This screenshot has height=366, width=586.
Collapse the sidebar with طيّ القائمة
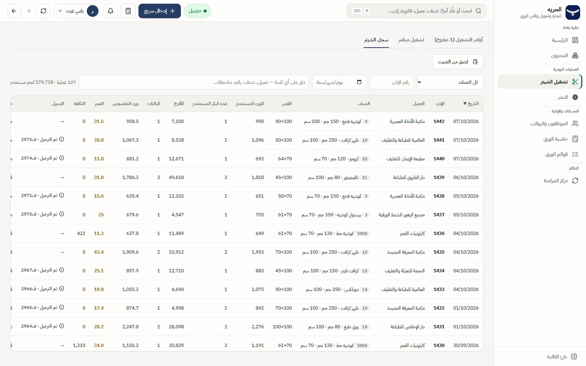562,356
